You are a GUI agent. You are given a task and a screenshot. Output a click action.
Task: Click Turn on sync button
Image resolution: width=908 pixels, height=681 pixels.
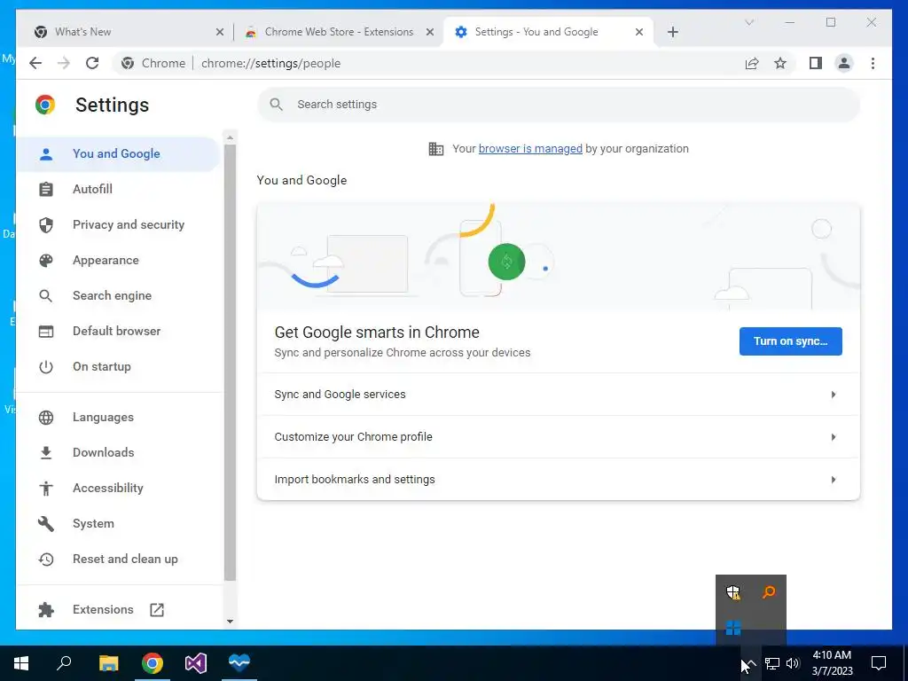coord(790,341)
